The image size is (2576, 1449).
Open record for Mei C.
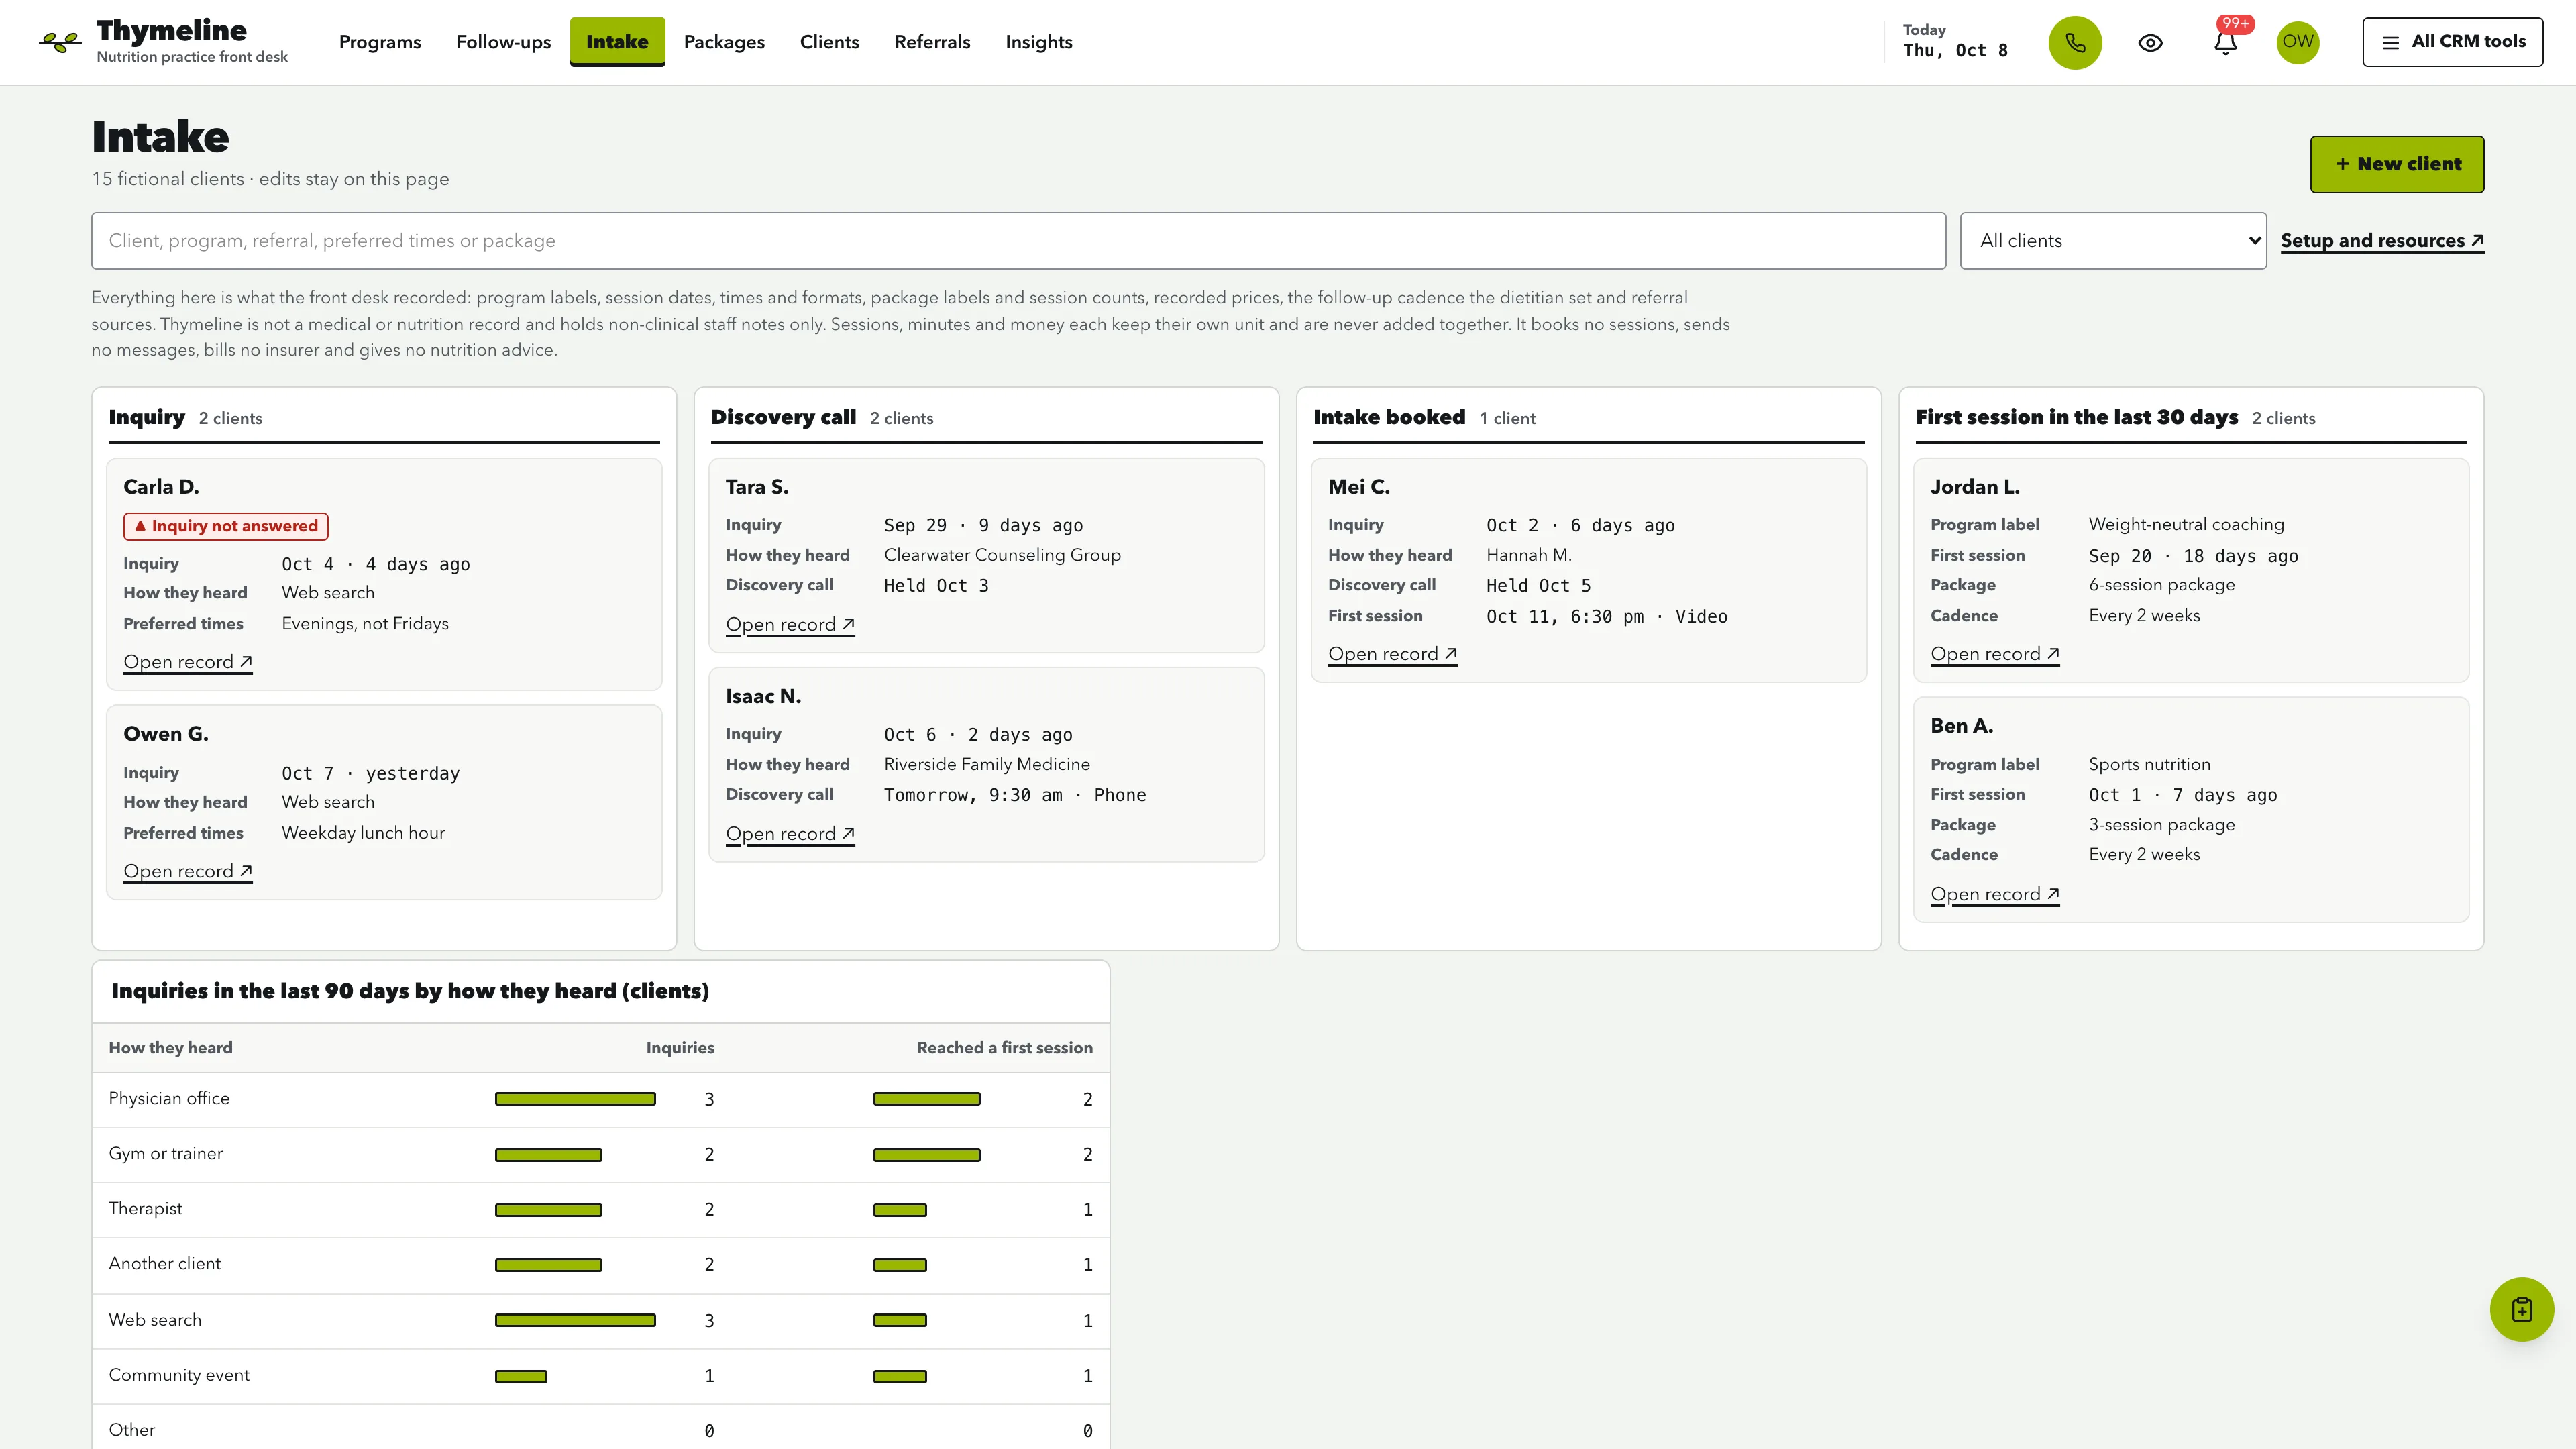click(1392, 654)
